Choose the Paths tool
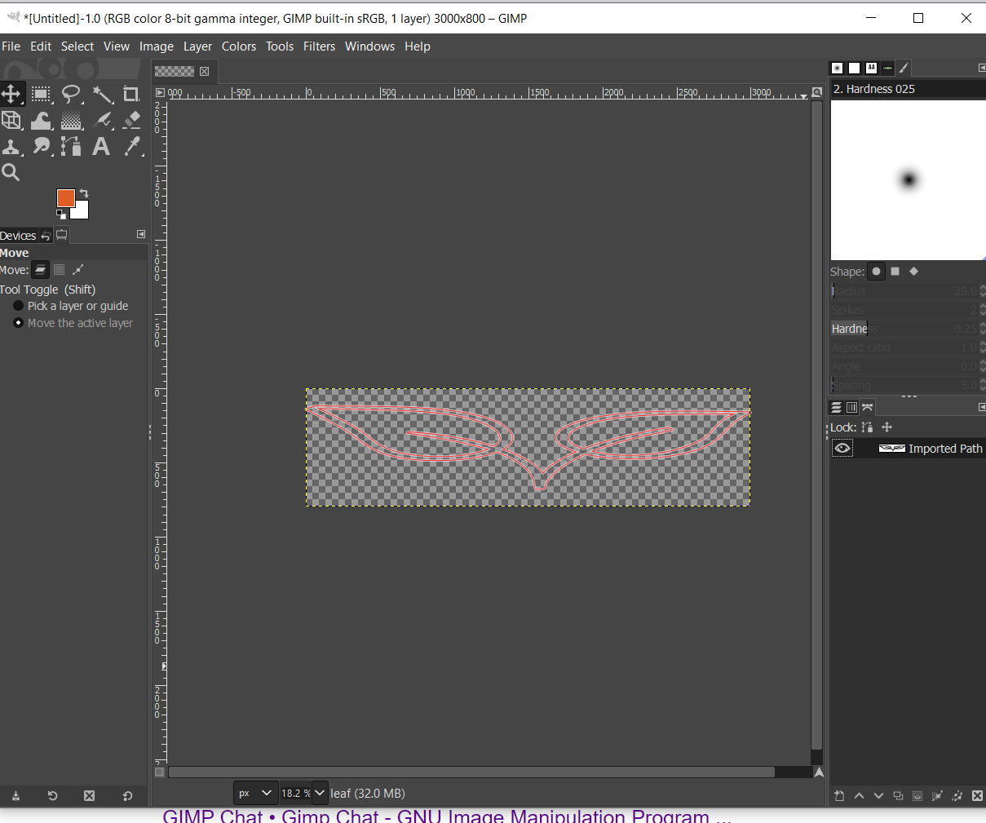The height and width of the screenshot is (823, 986). [x=71, y=147]
